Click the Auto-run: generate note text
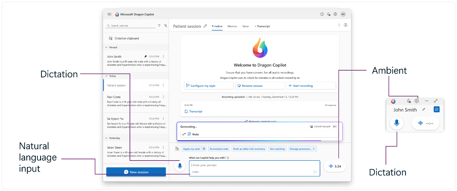The height and width of the screenshot is (191, 457). coord(262,121)
